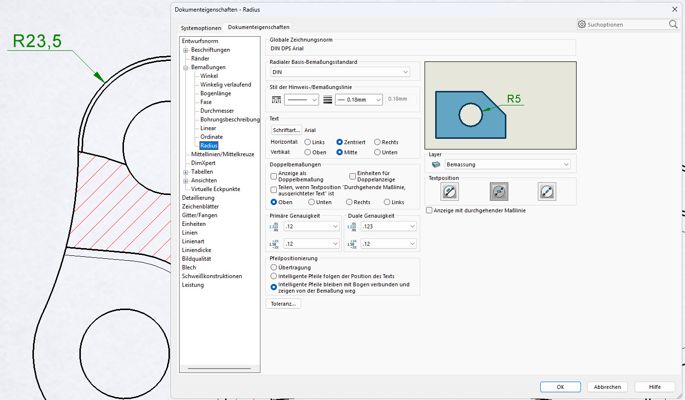Select Durchmesser in the tree

click(x=217, y=111)
